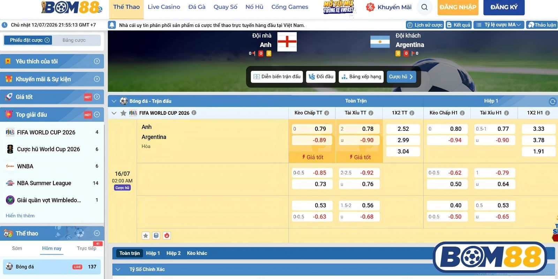Select the Sớm time filter tab

[17, 248]
